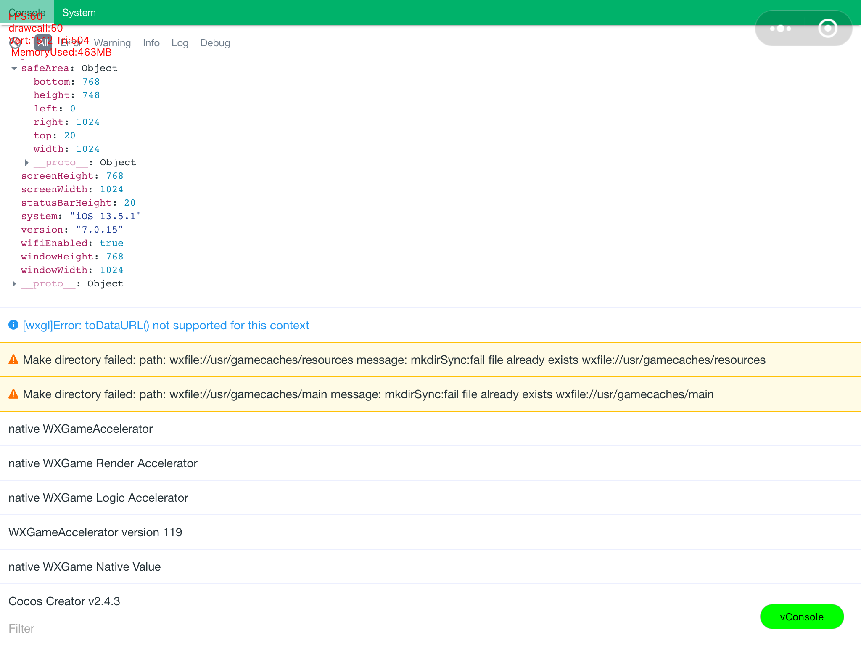
Task: Switch to the System tab
Action: 79,13
